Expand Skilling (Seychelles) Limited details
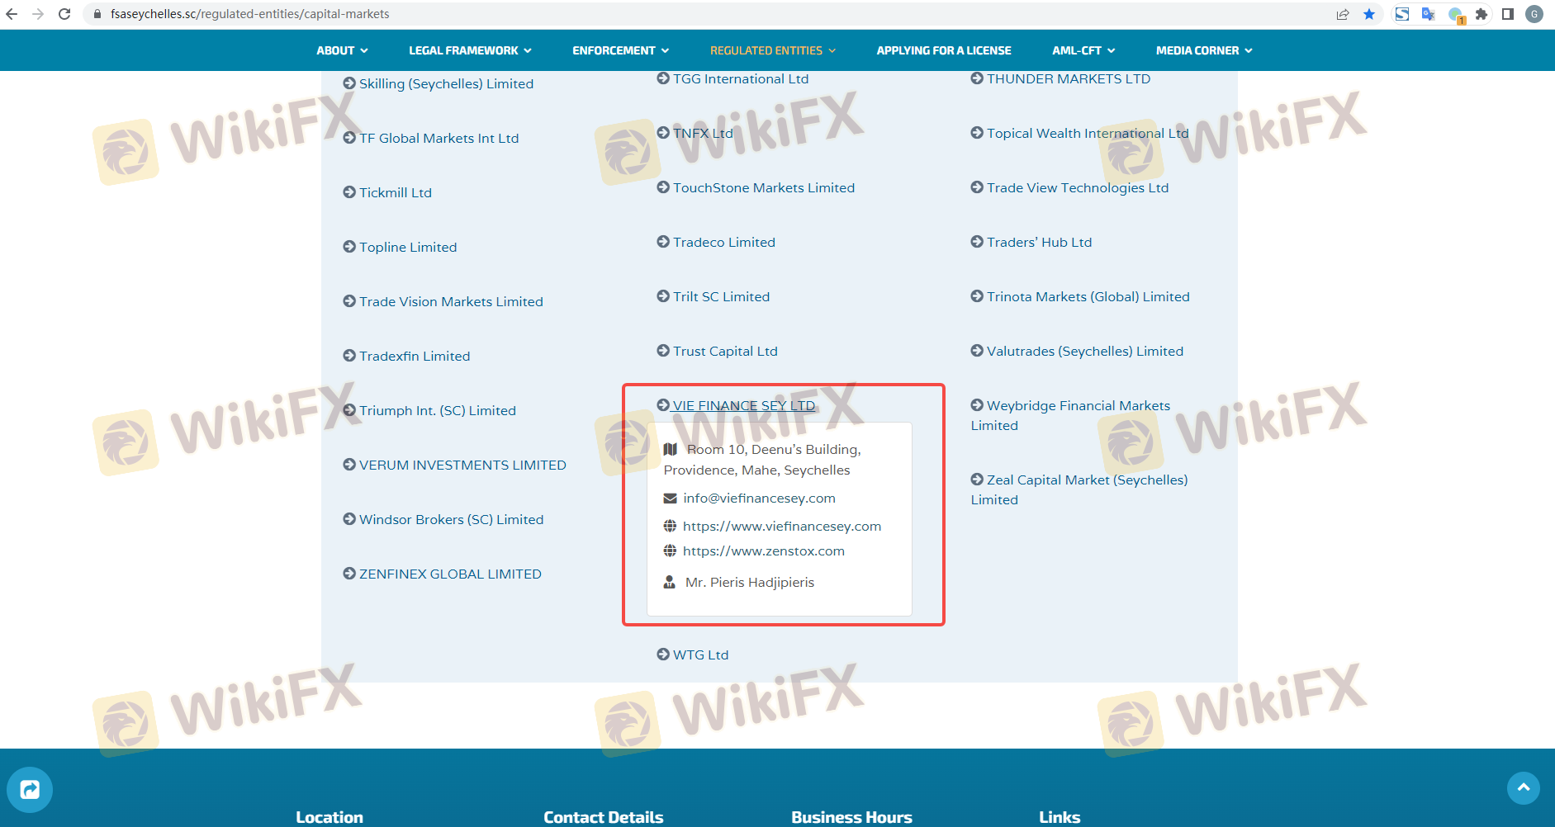 pyautogui.click(x=446, y=84)
